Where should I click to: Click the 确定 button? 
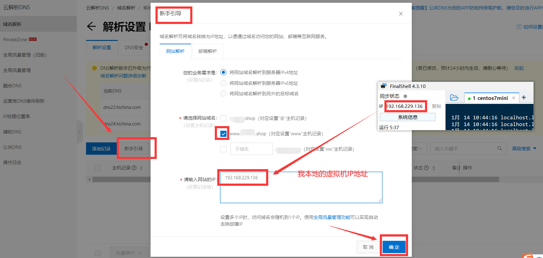[394, 247]
